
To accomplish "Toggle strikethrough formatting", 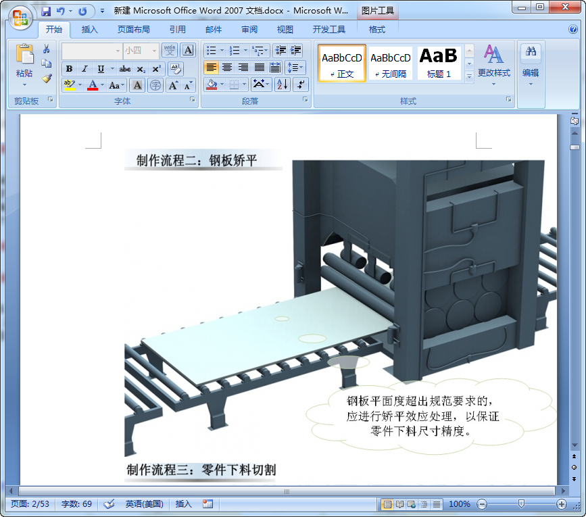I will (125, 69).
